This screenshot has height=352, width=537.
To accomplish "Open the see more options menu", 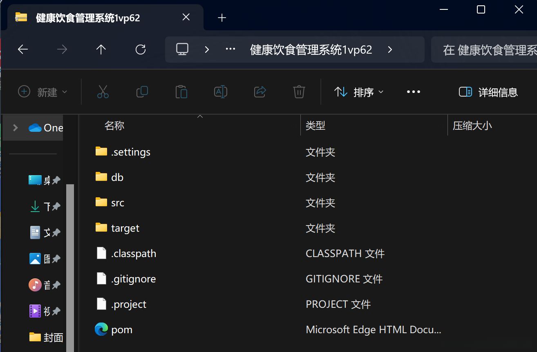I will tap(414, 92).
